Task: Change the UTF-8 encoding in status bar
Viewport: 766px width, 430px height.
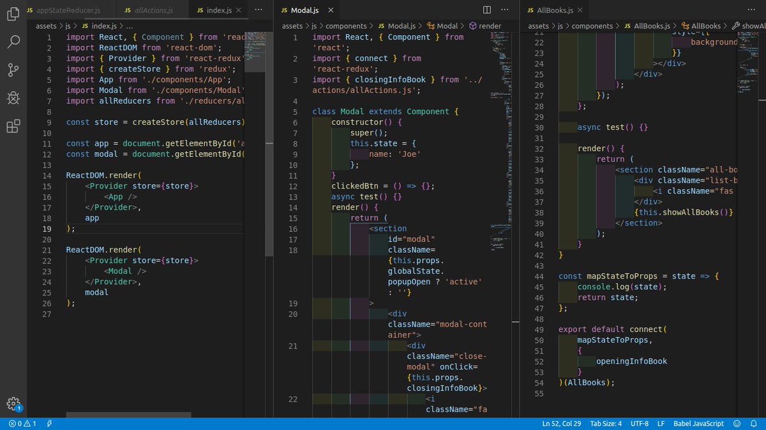Action: point(639,424)
